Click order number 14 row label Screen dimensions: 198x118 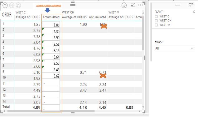4,101
